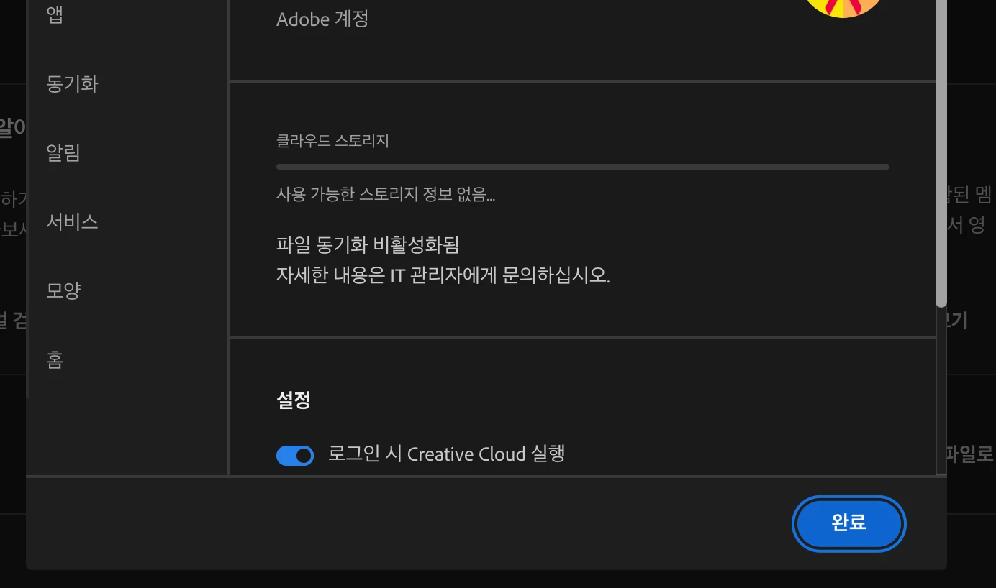The height and width of the screenshot is (588, 996).
Task: Click the IT 관리자에게 문의하십시오 notice
Action: 443,275
